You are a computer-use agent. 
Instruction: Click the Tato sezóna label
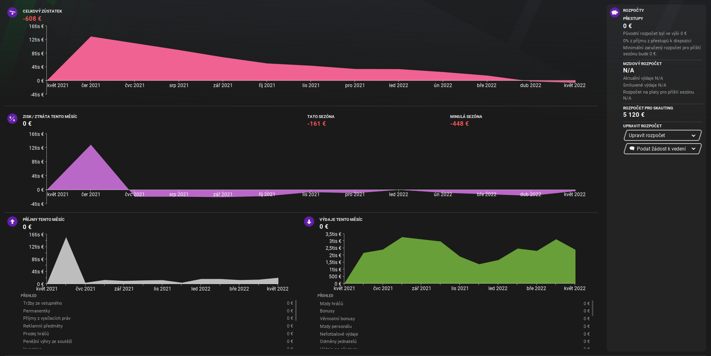click(x=321, y=117)
